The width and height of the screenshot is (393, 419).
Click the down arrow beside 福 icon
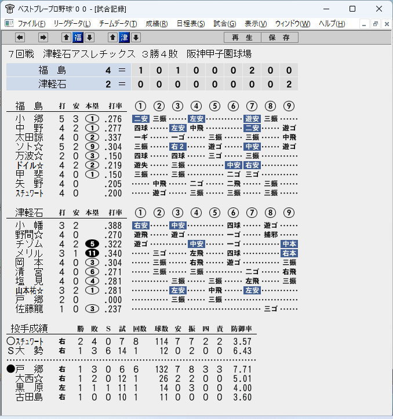tap(90, 38)
